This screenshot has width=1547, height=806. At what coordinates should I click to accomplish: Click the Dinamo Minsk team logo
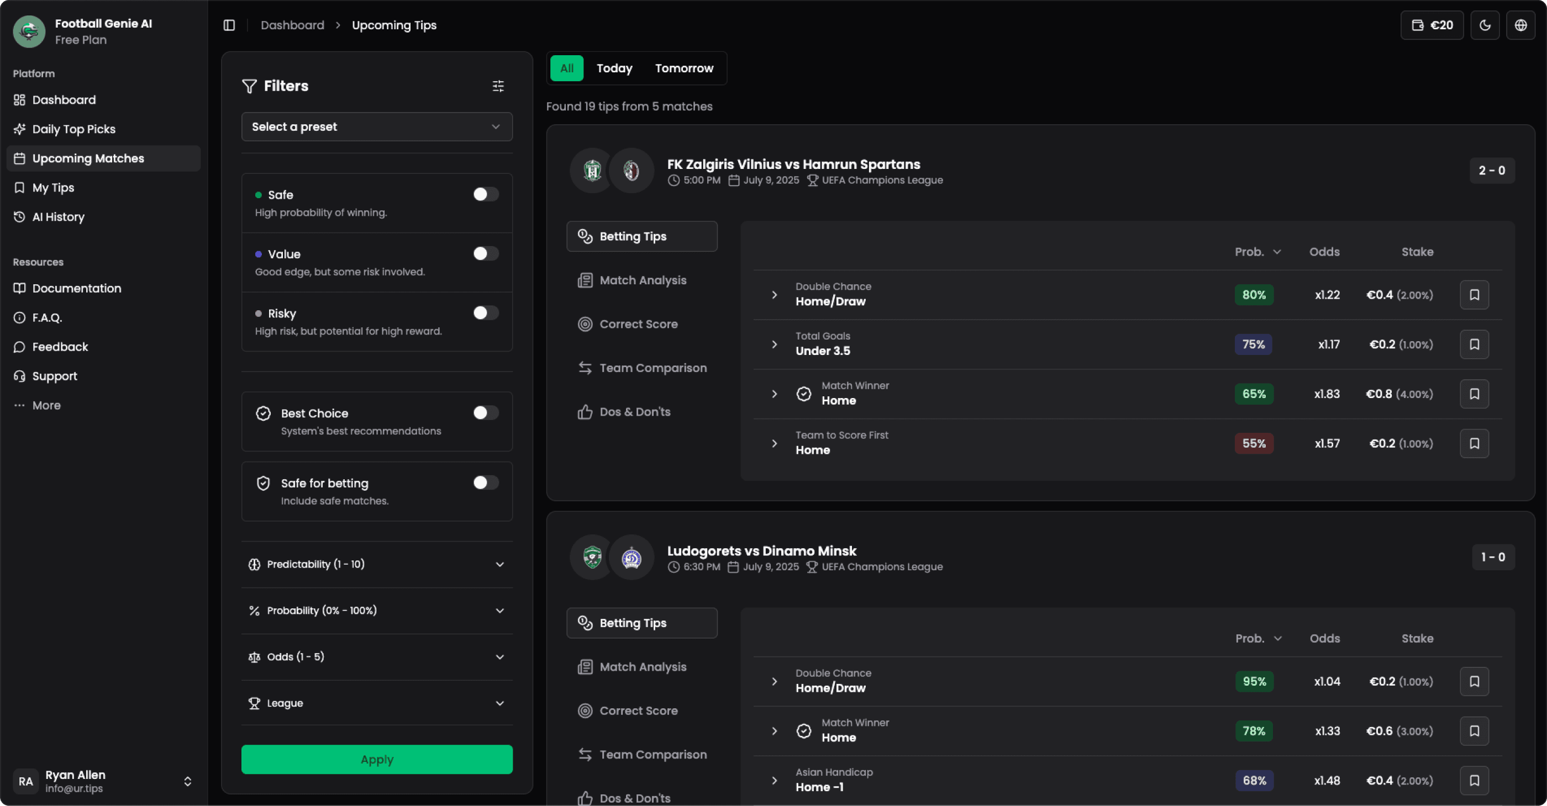point(630,558)
